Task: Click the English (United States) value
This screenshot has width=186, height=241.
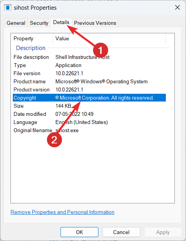Action: click(x=81, y=122)
